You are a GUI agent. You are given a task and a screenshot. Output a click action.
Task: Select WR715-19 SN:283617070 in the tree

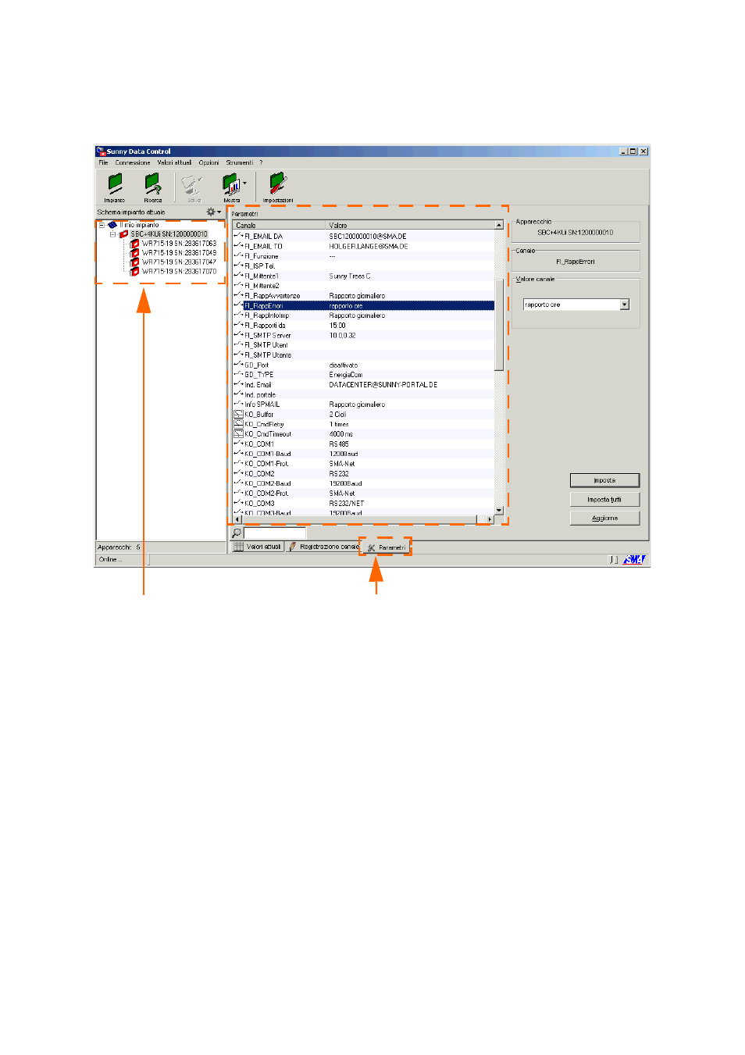click(179, 272)
